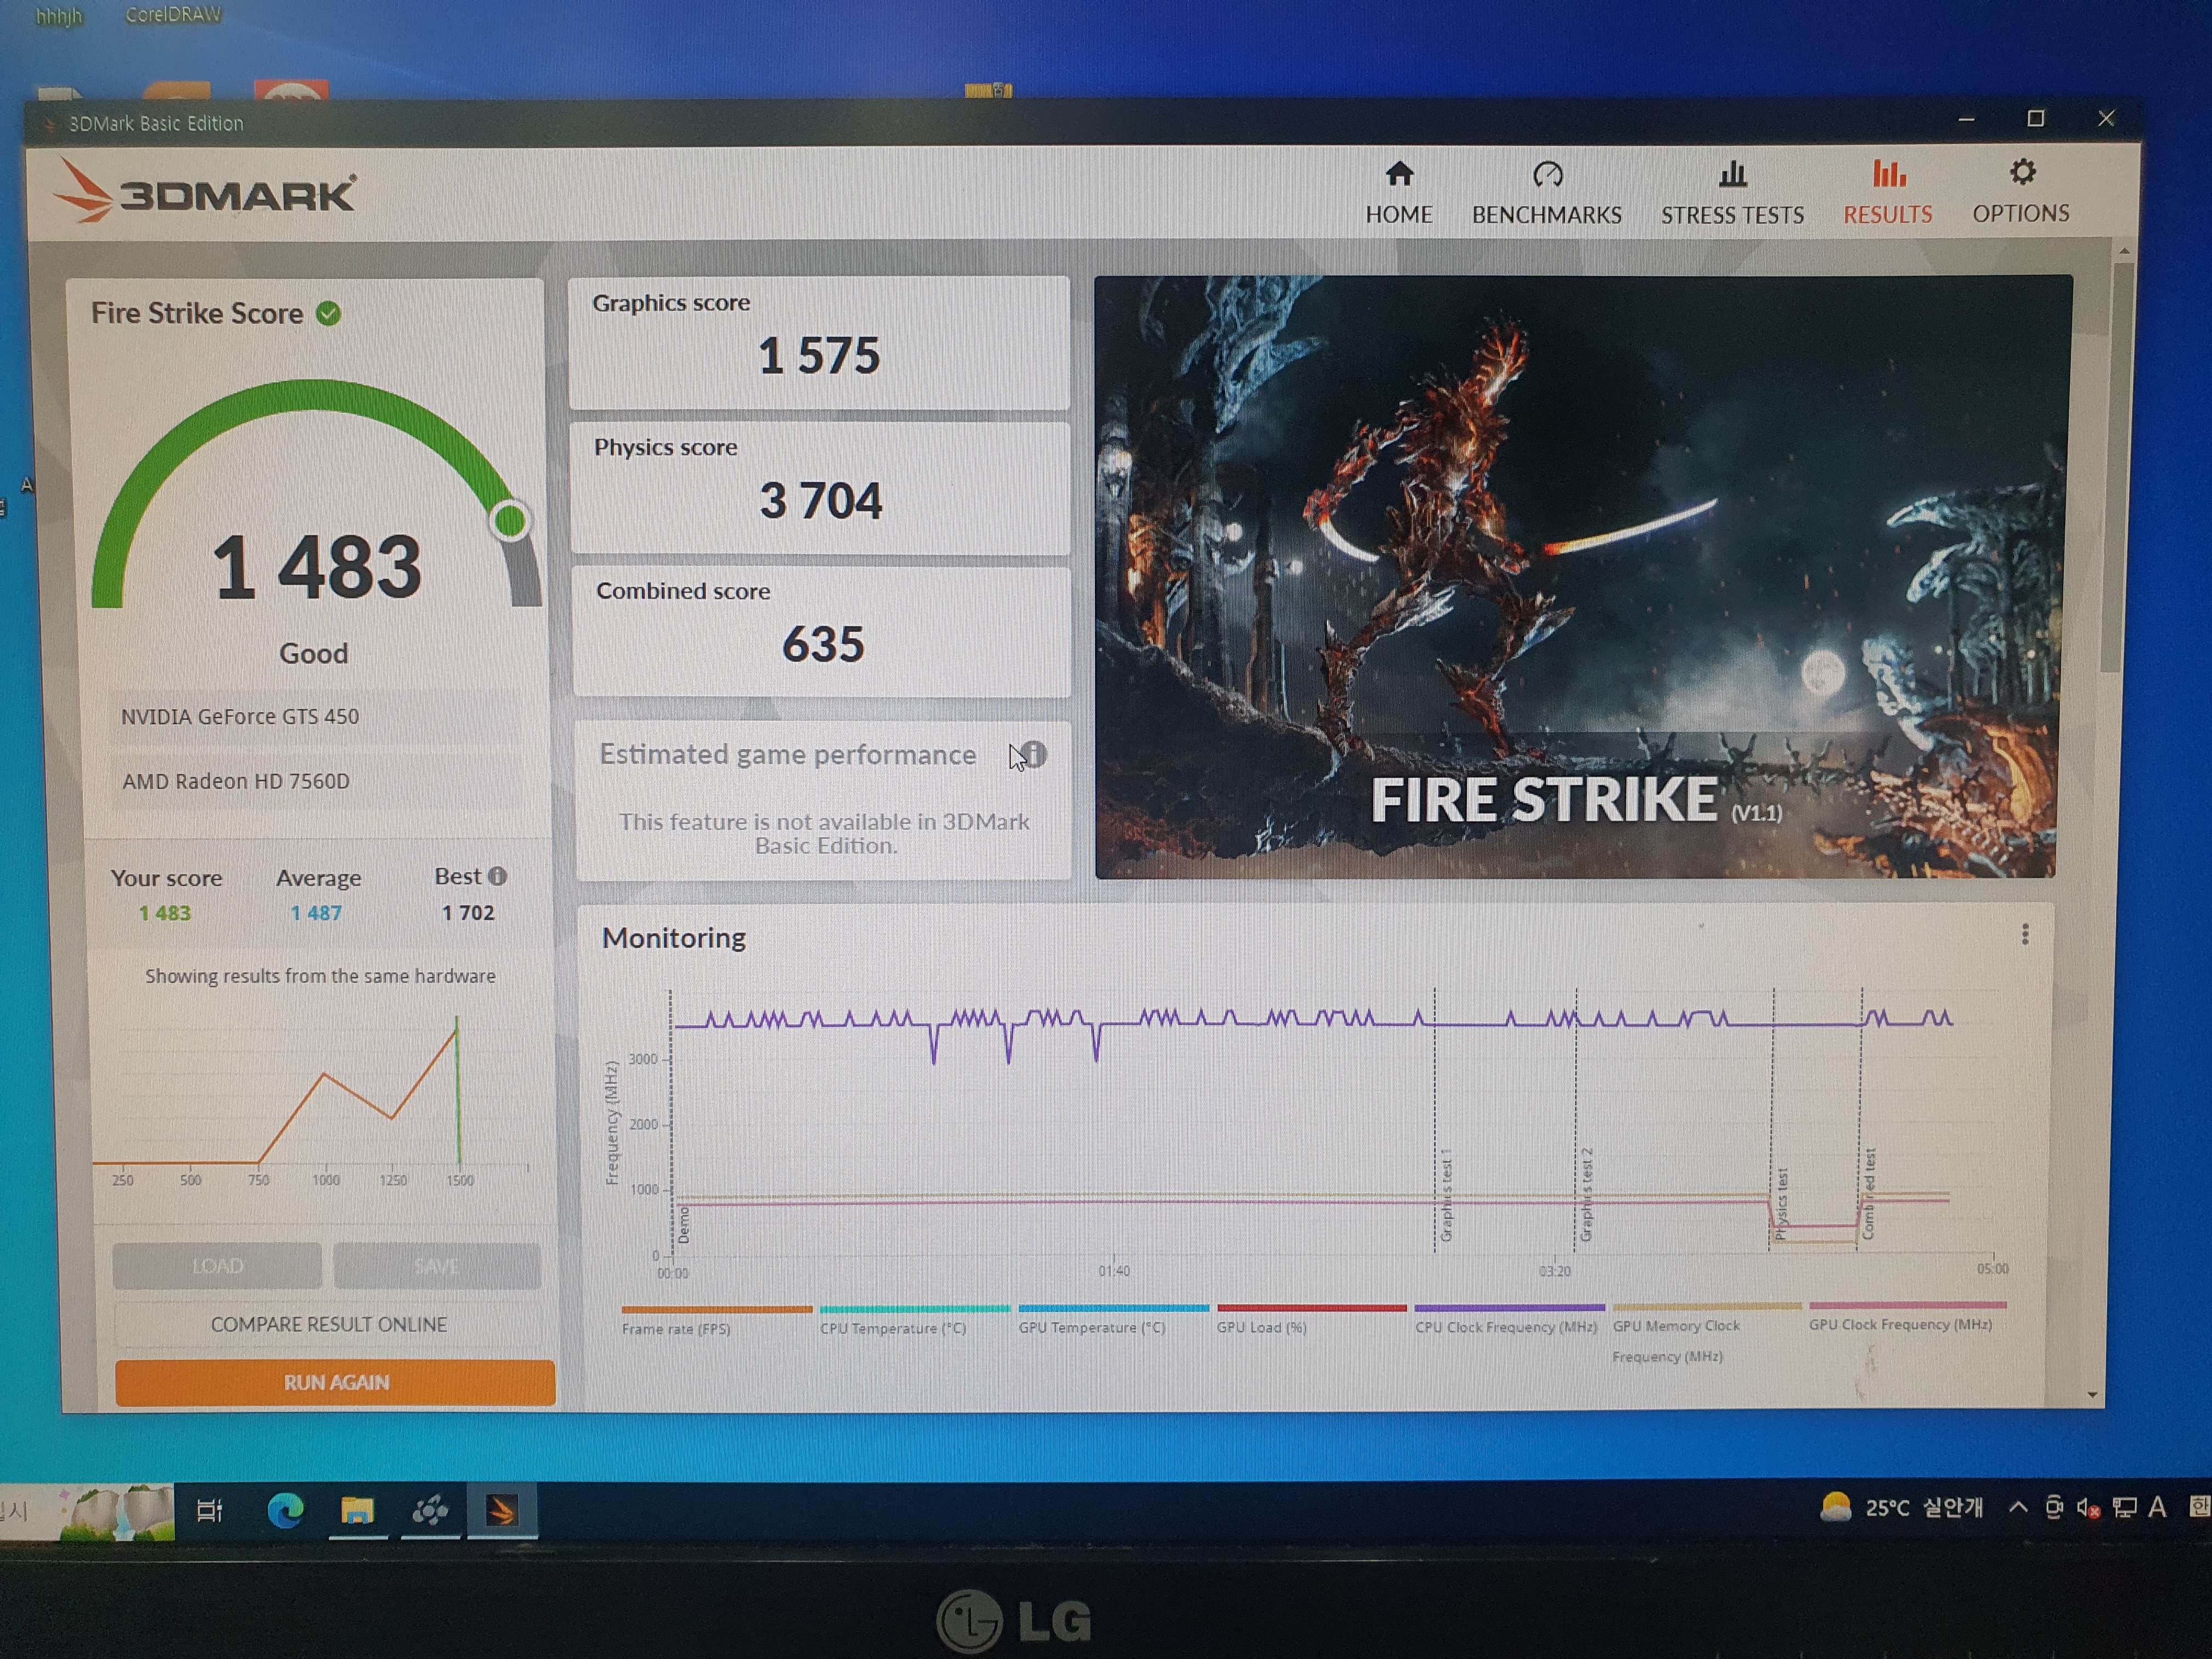Click COMPARE RESULT ONLINE
2212x1659 pixels.
click(328, 1324)
